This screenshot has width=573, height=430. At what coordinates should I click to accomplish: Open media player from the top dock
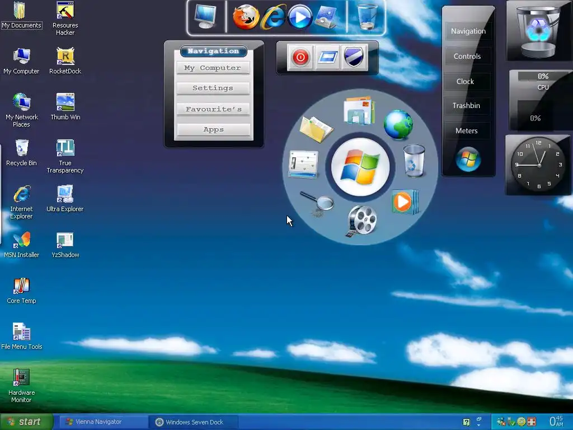click(300, 17)
